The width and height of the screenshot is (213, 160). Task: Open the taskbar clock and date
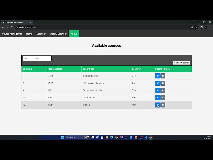(207, 137)
